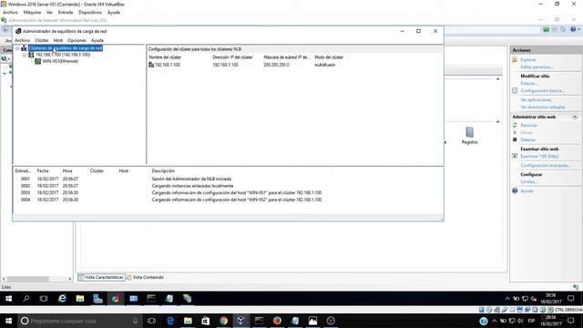Click Ver directorios virtuales link

point(543,108)
